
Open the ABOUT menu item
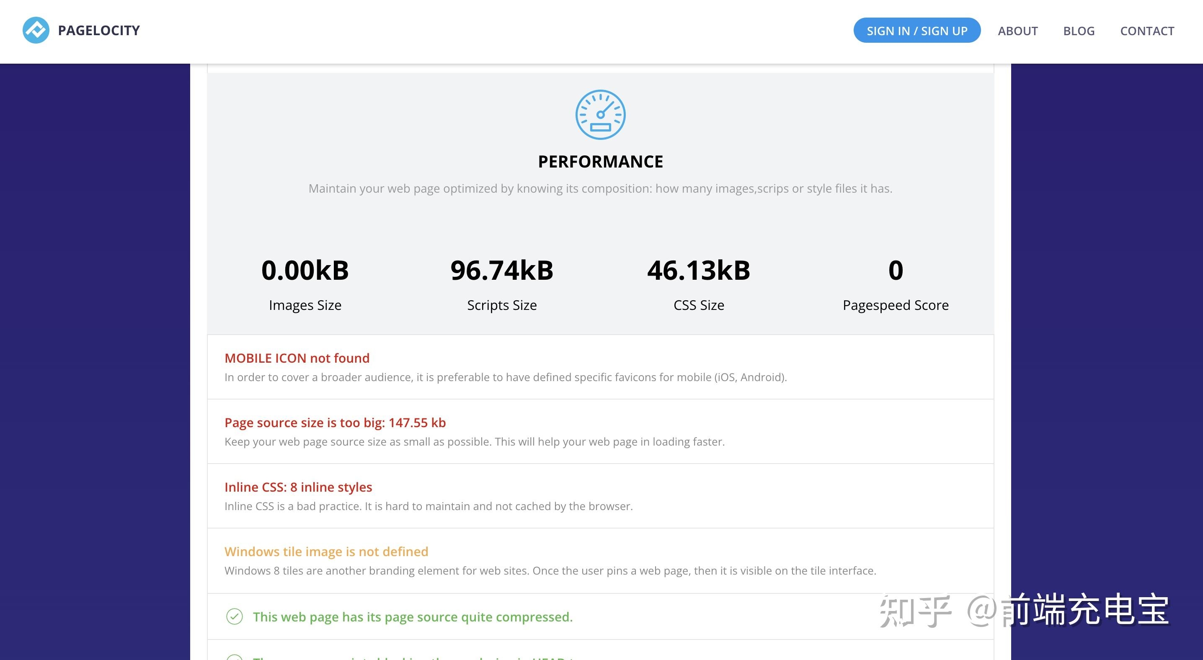(x=1017, y=31)
